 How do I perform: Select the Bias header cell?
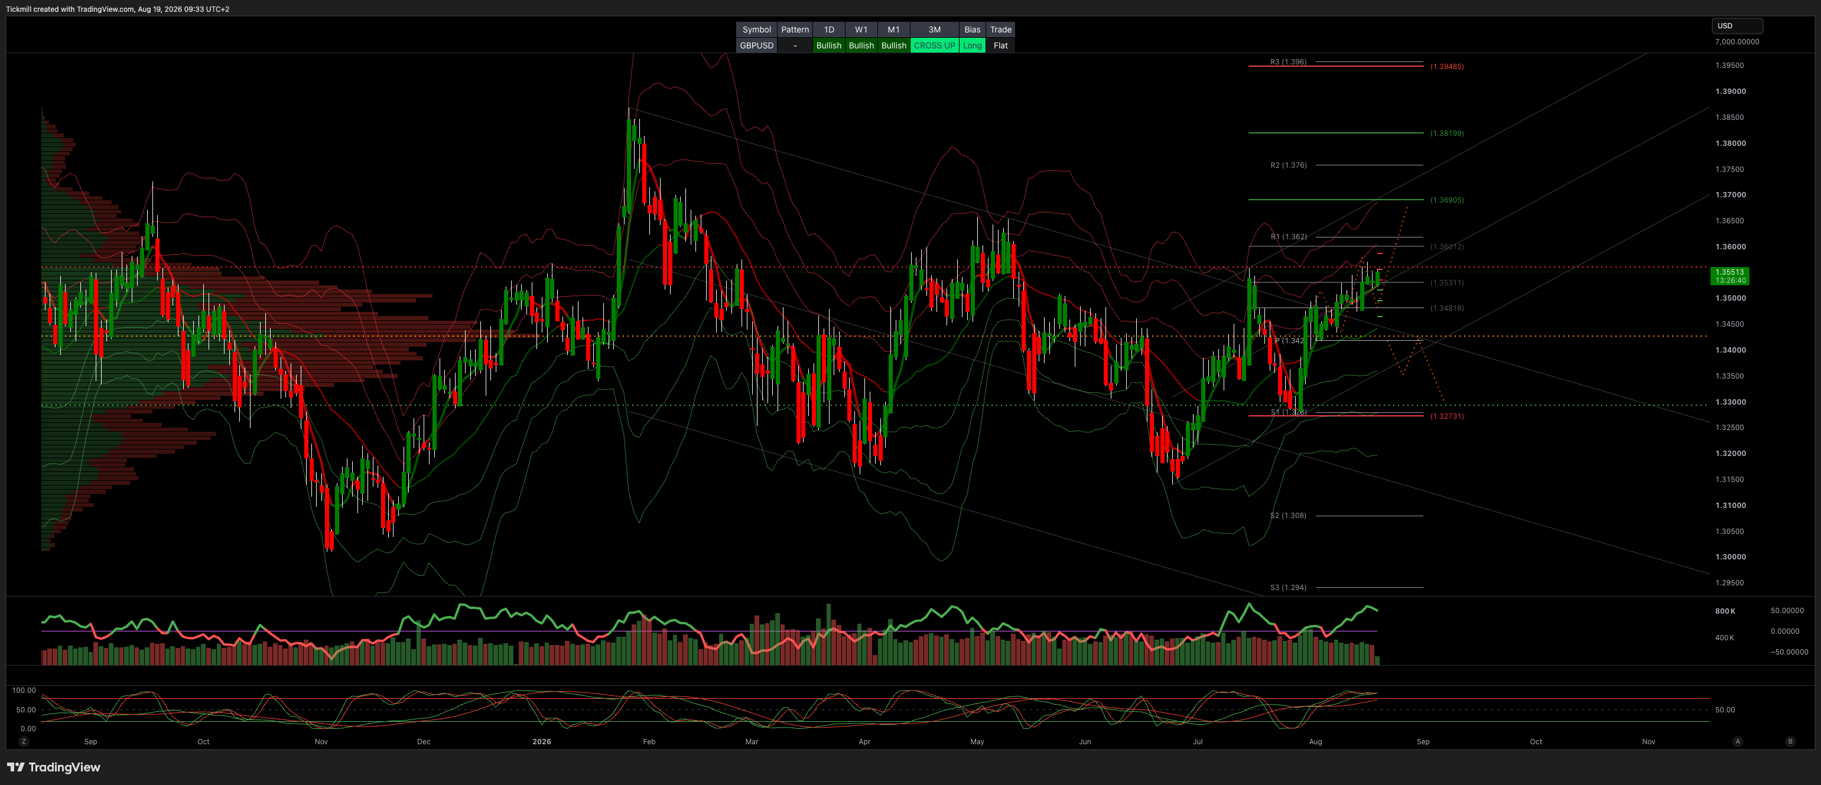tap(972, 30)
